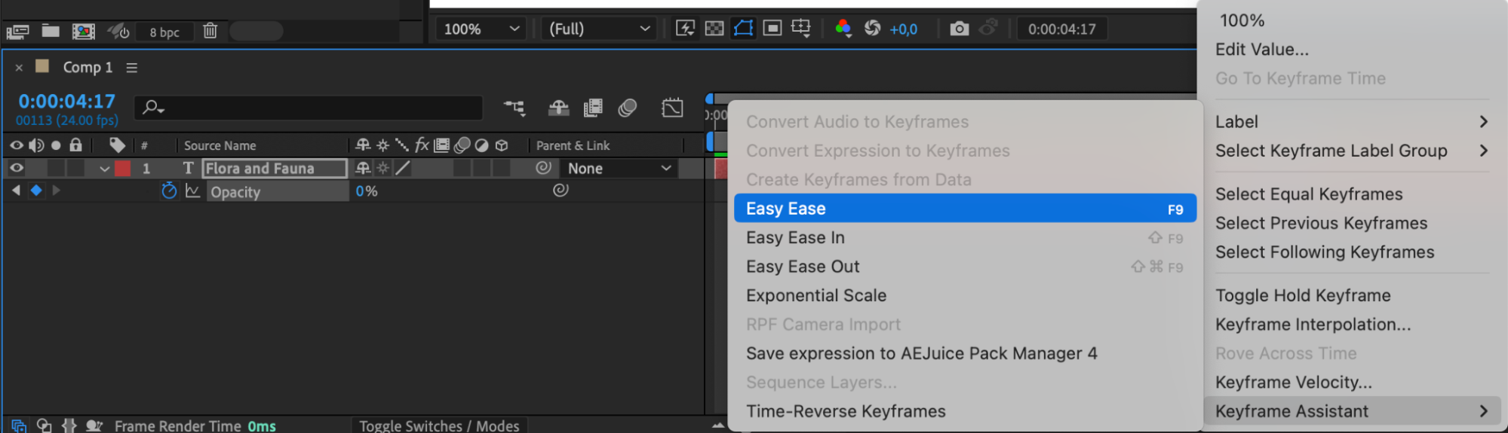Open graph editor icon beside Opacity
The height and width of the screenshot is (433, 1508).
click(193, 191)
